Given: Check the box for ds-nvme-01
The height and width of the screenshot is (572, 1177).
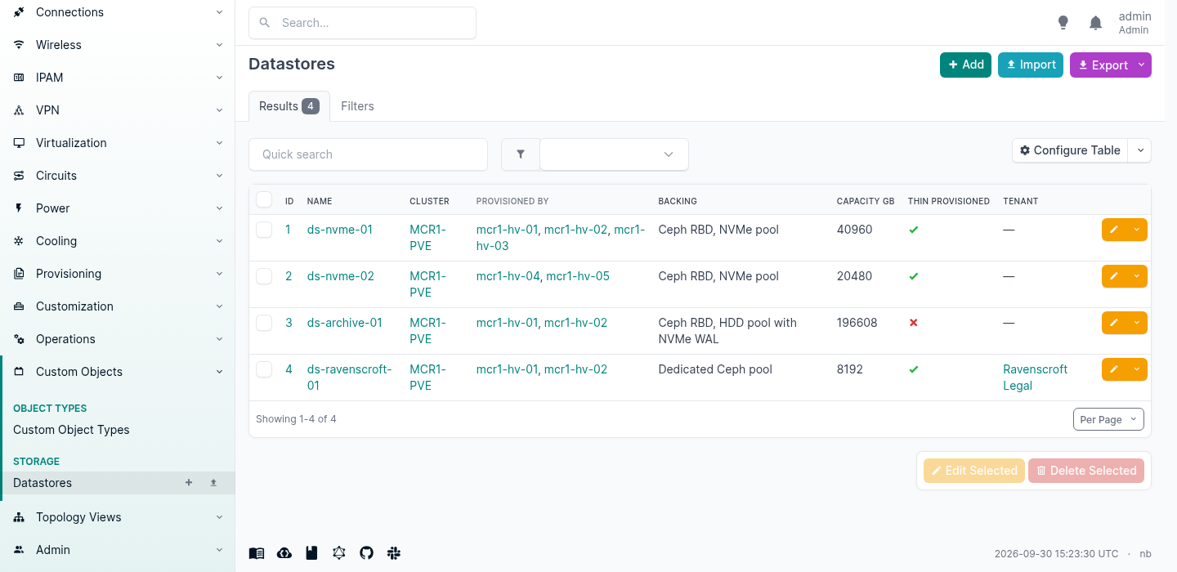Looking at the screenshot, I should click(264, 230).
